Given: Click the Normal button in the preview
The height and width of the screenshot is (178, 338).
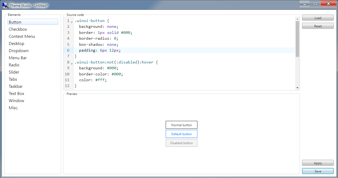Looking at the screenshot, I should pyautogui.click(x=182, y=125).
